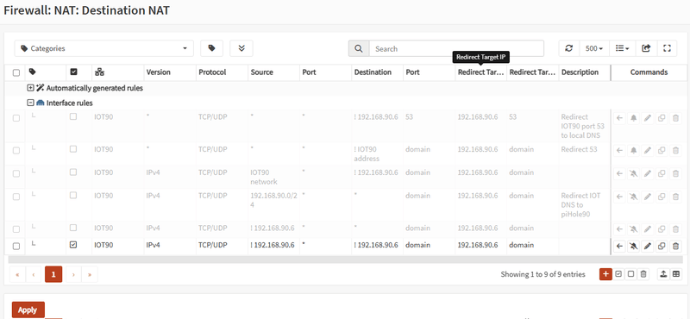Delete the rule 'Redirect IOT90 port 53 to local DNS'

pos(675,118)
